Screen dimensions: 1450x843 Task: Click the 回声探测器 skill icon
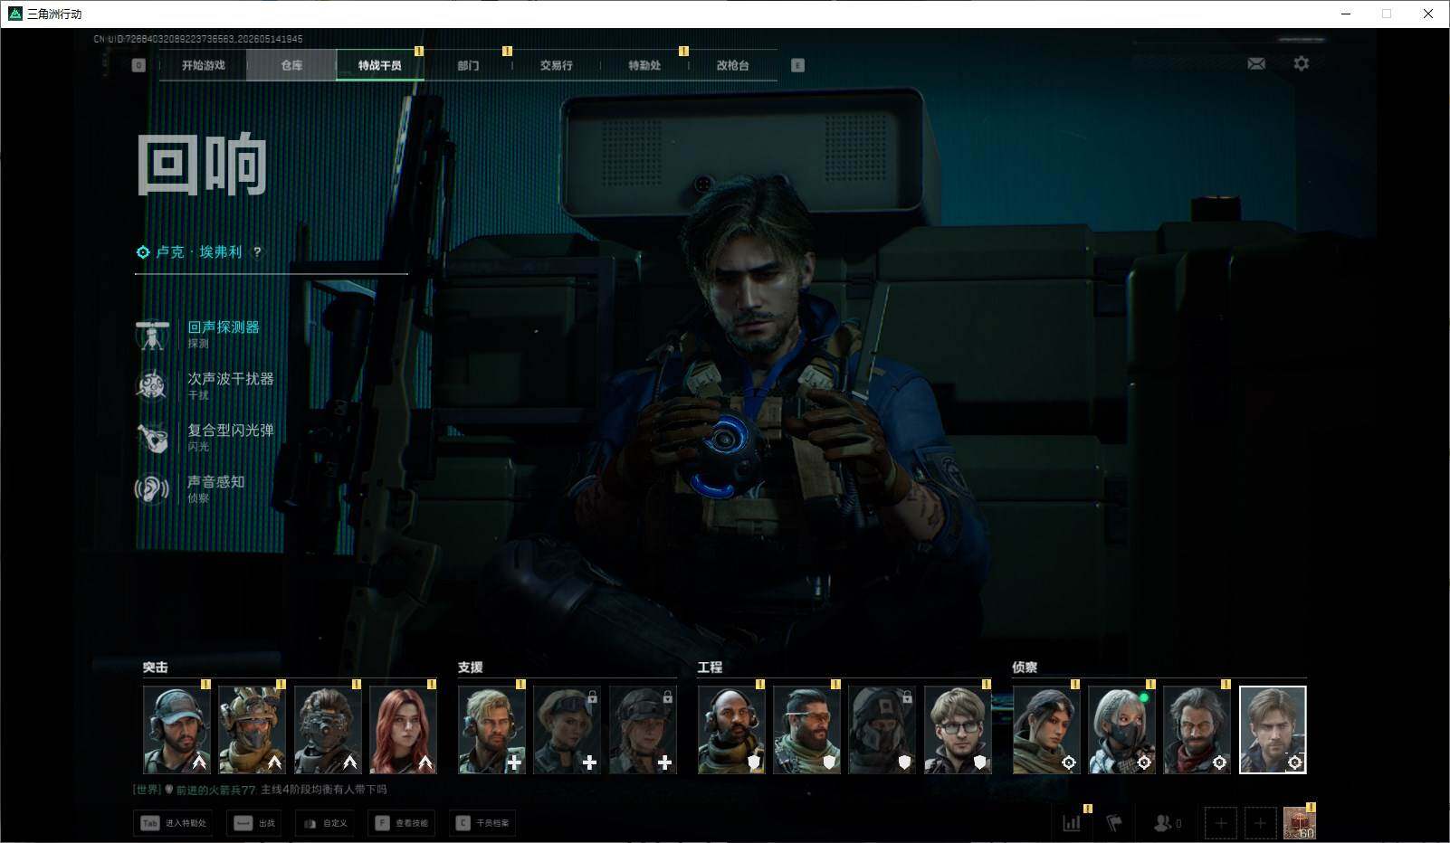(x=152, y=335)
